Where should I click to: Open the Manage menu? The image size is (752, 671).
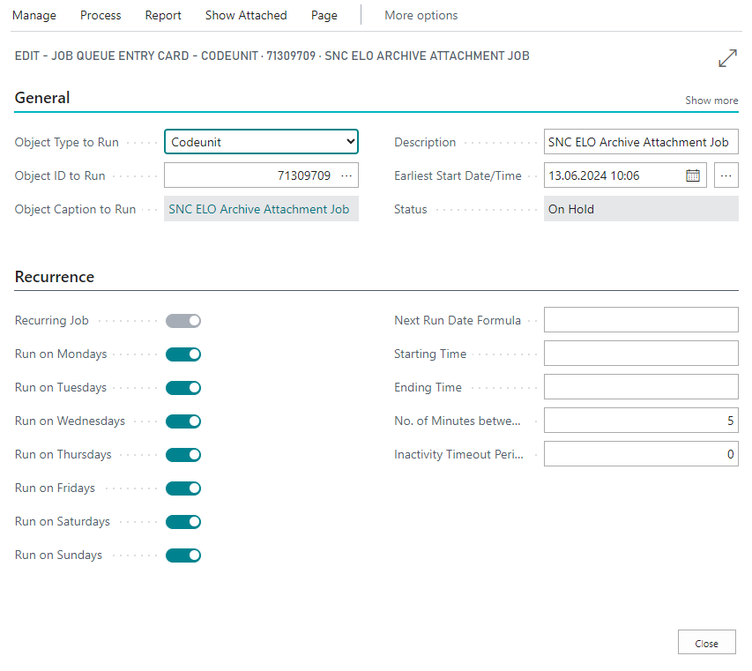(34, 15)
